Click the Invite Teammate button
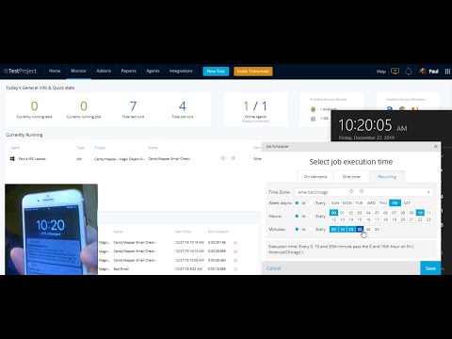 (253, 72)
